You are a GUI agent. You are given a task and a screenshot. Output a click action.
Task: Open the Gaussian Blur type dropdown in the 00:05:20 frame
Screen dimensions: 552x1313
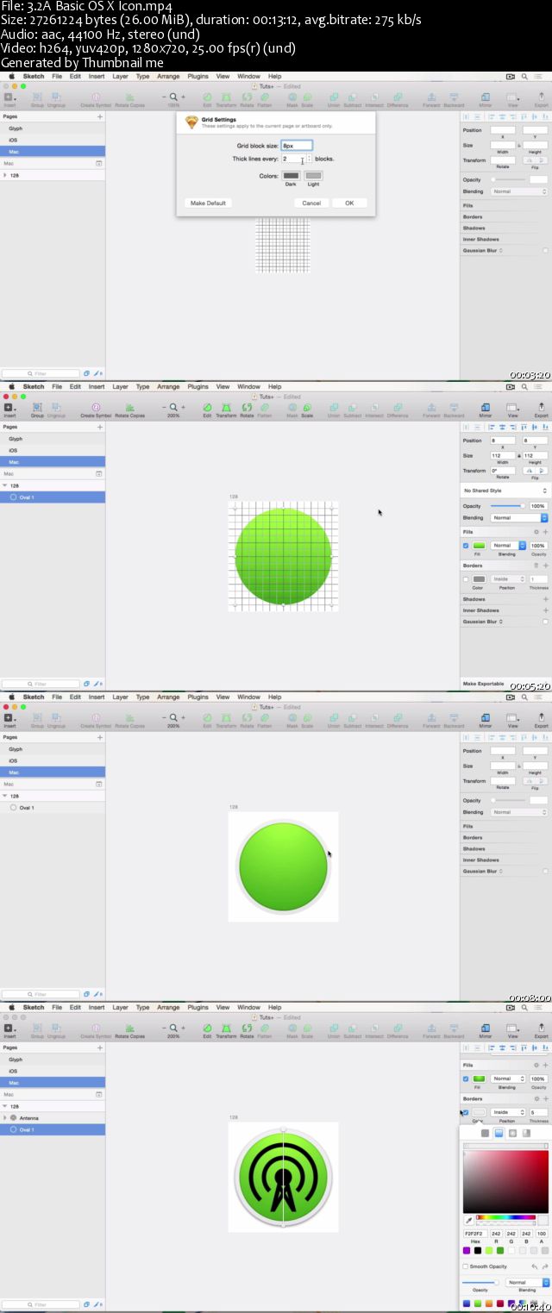(x=501, y=622)
